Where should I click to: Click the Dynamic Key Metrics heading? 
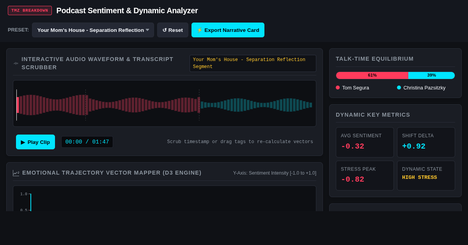pos(373,115)
